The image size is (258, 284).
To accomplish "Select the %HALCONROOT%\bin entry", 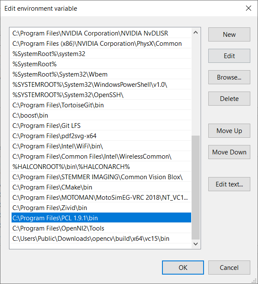I will pos(101,167).
